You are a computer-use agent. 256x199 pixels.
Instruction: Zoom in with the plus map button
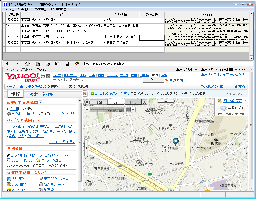pos(133,109)
